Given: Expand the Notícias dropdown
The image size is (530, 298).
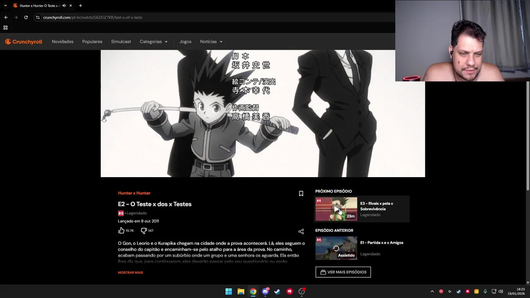Looking at the screenshot, I should pos(211,42).
